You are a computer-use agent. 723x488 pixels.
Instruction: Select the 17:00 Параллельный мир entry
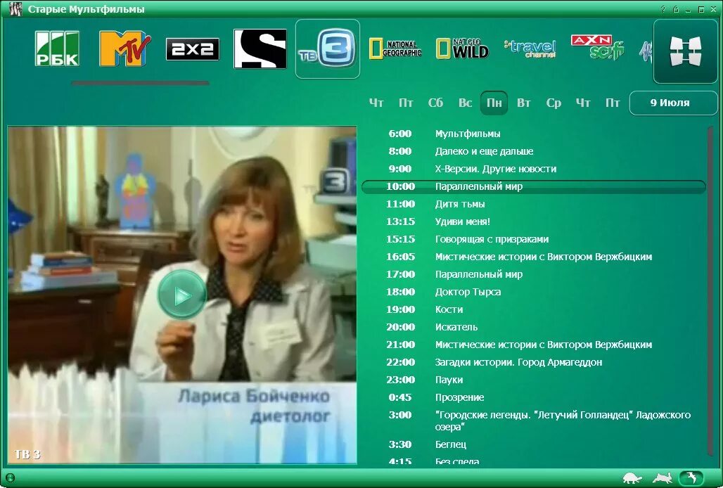pos(534,274)
